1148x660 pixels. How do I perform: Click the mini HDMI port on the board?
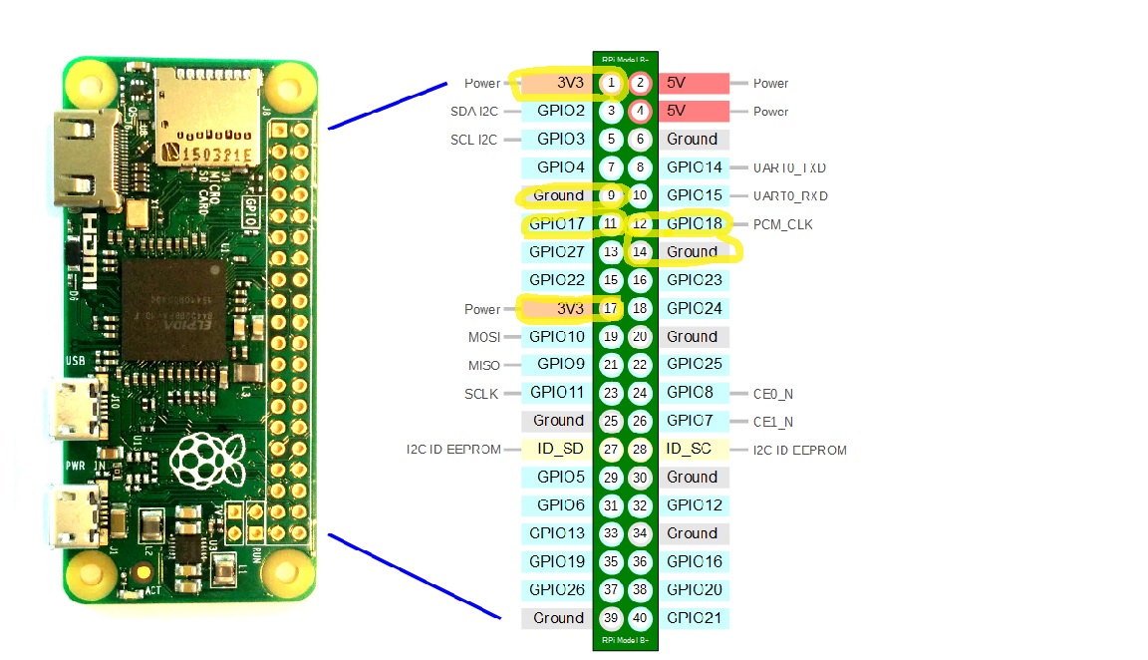[87, 159]
